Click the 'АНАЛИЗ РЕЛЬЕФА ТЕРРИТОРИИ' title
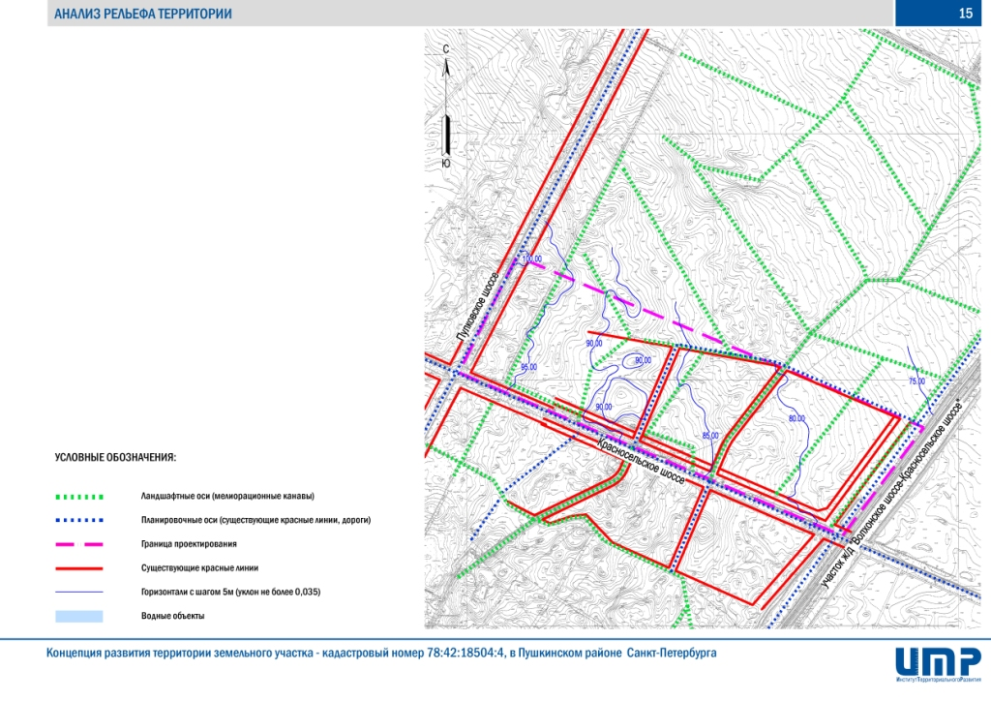This screenshot has height=701, width=991. [x=142, y=15]
